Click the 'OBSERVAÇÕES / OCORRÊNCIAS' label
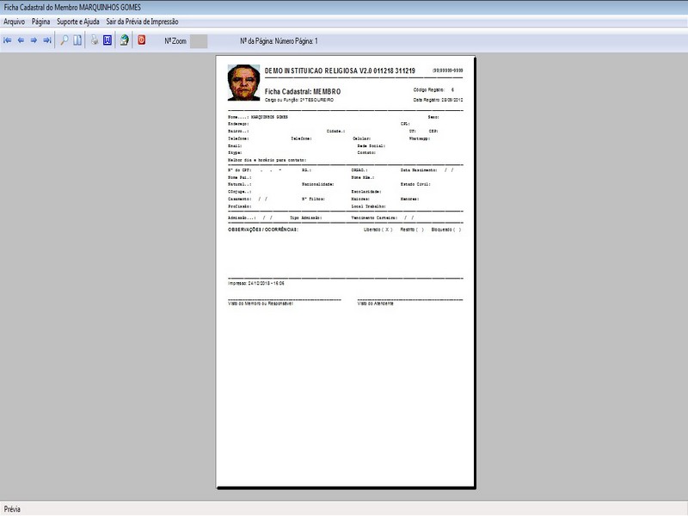688x516 pixels. [x=263, y=230]
